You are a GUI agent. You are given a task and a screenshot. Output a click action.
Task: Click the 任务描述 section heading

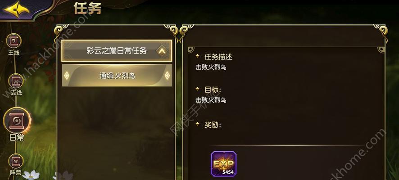(x=218, y=57)
